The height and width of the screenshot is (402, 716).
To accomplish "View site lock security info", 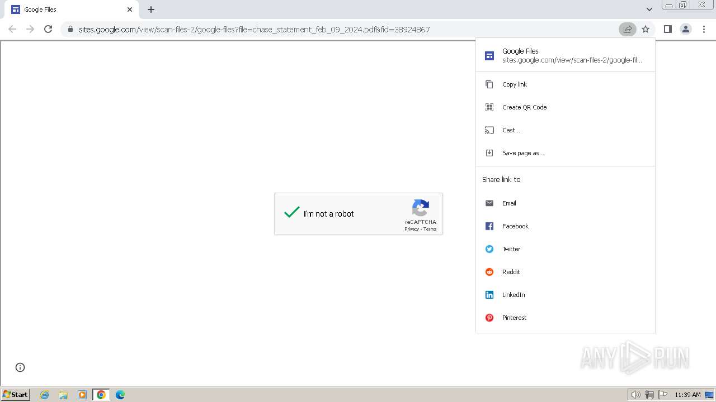I will click(70, 29).
